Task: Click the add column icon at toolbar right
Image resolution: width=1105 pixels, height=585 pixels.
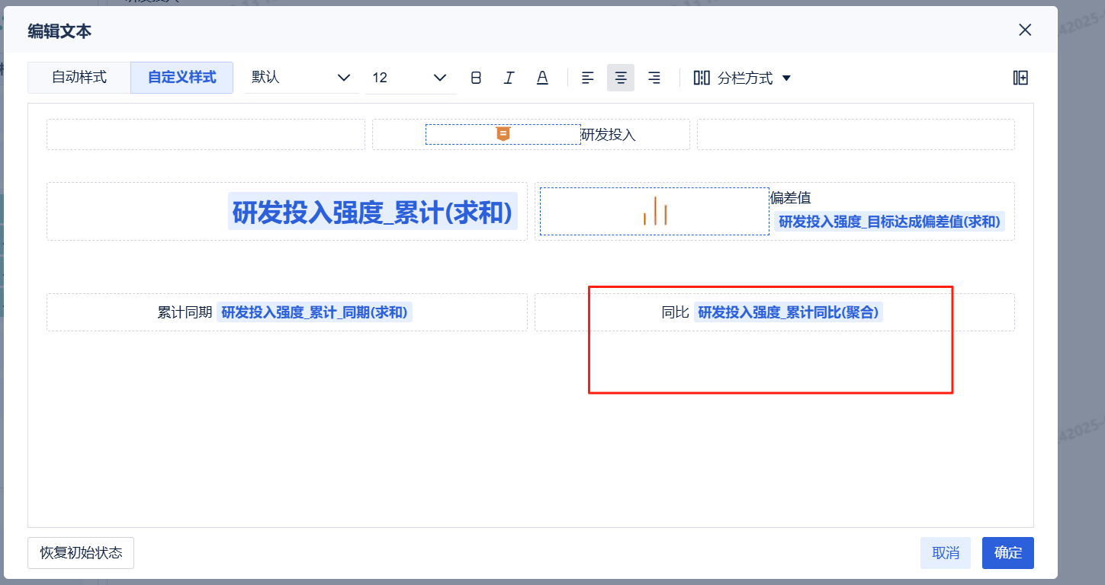Action: tap(1020, 78)
